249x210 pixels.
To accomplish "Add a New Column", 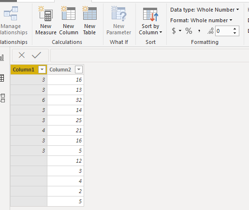I will click(x=69, y=21).
